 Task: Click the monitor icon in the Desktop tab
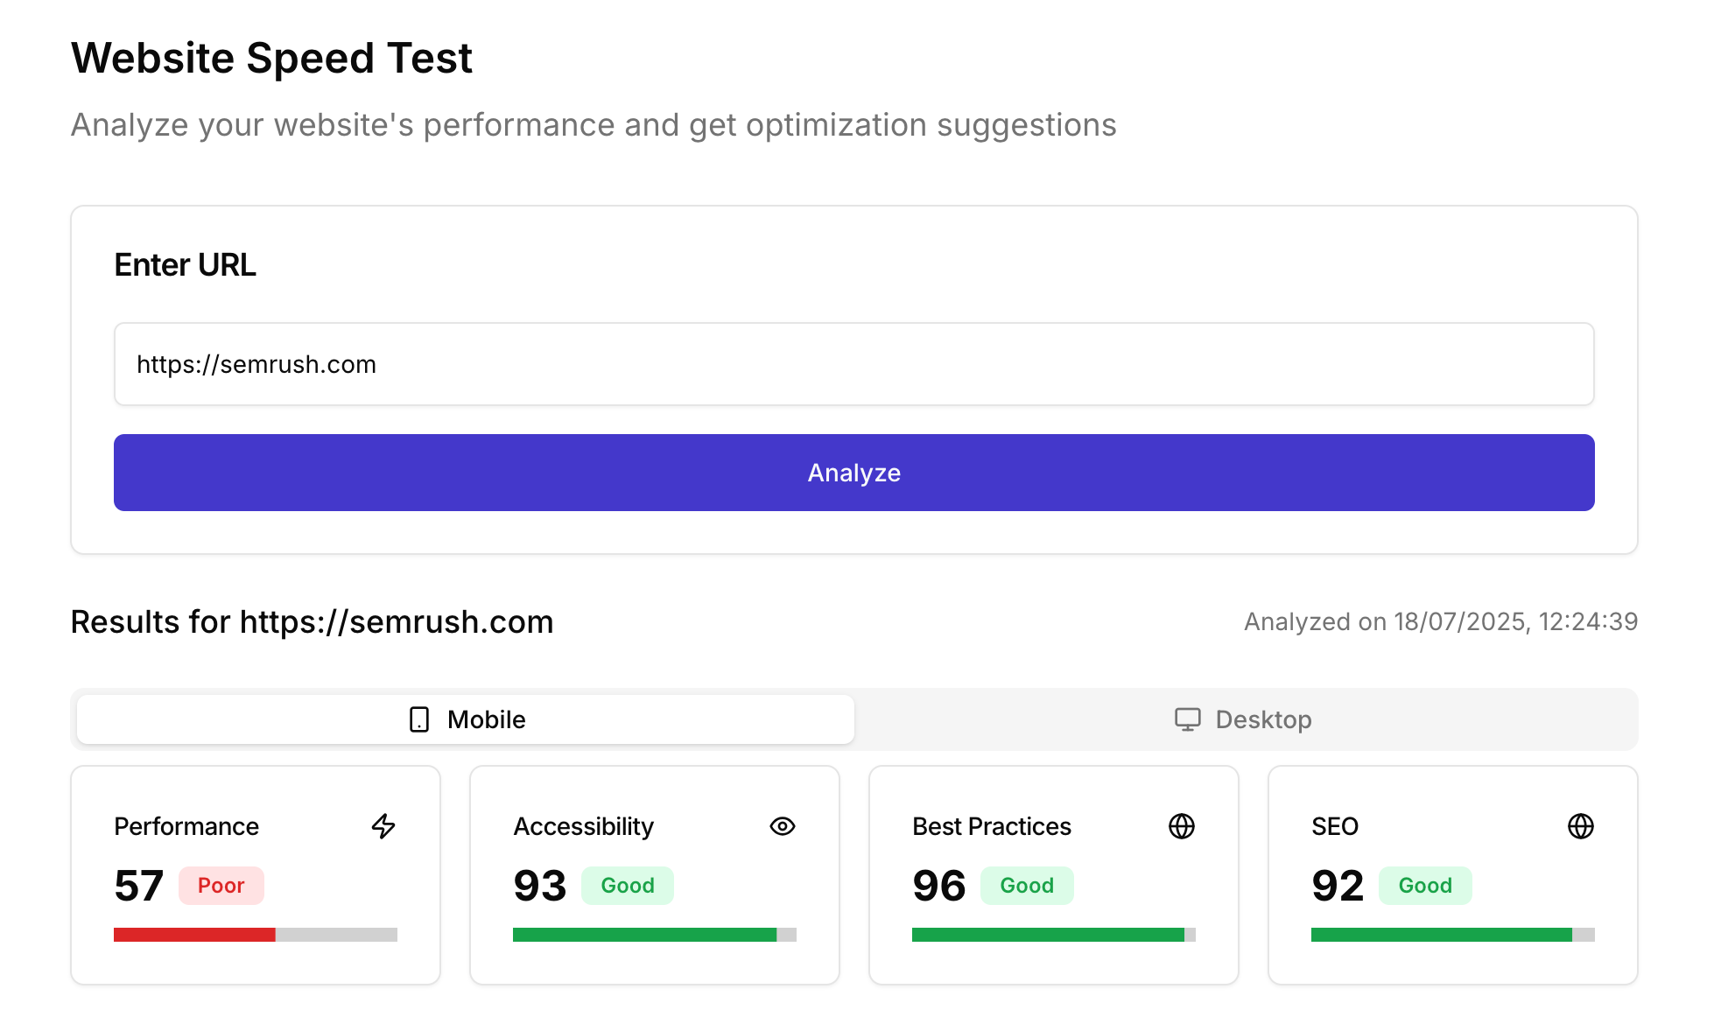click(1188, 719)
